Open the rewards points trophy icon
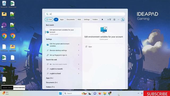This screenshot has height=96, width=170. (x=109, y=19)
